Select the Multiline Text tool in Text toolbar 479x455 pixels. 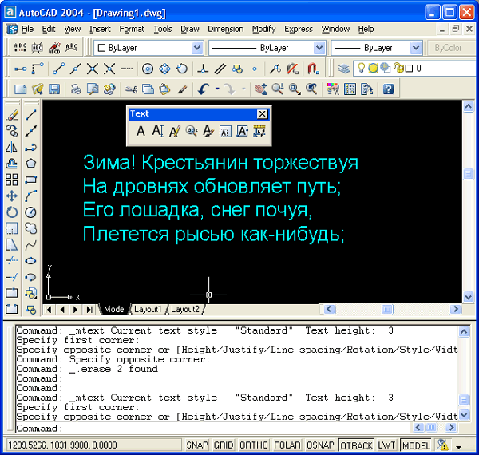tap(140, 132)
